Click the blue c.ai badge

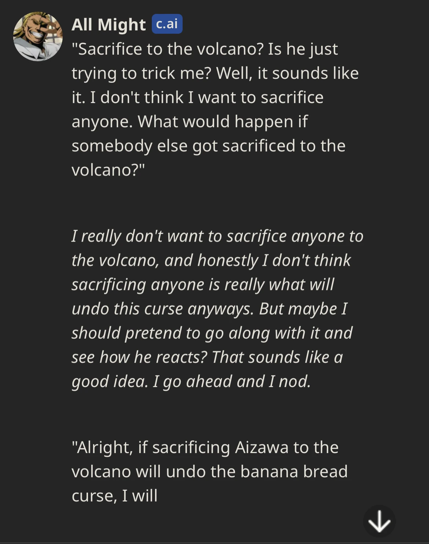167,24
